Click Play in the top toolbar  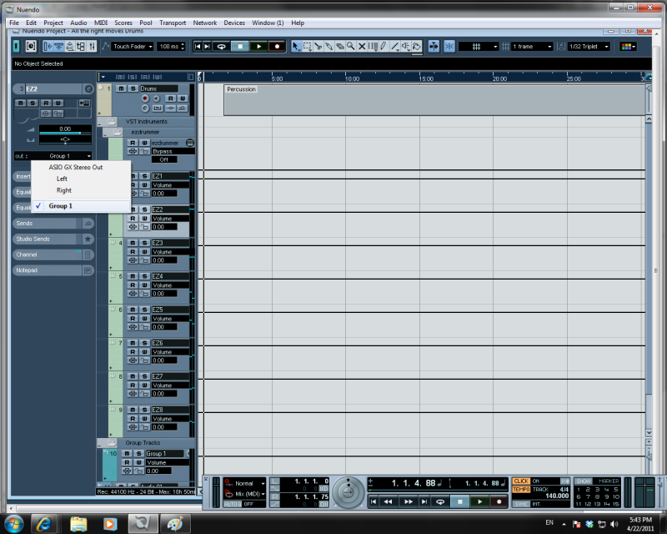pyautogui.click(x=258, y=47)
